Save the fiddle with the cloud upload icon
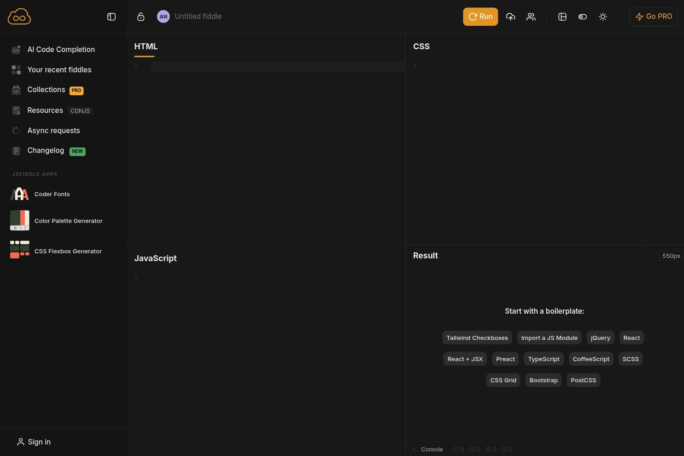The height and width of the screenshot is (456, 684). 510,17
